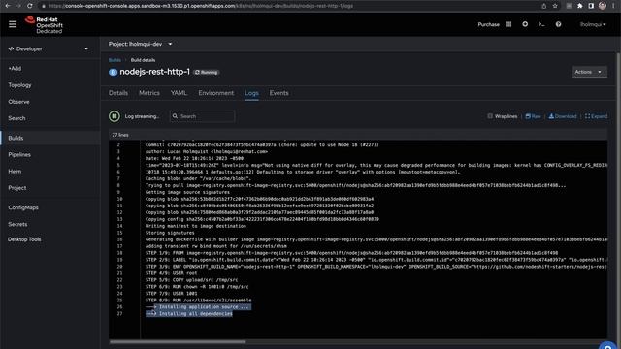The height and width of the screenshot is (349, 621).
Task: Open the application launcher grid icon
Action: point(508,24)
